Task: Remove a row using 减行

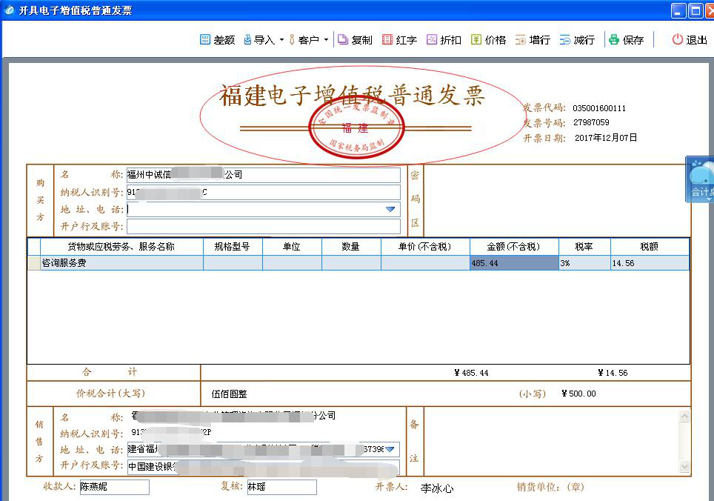Action: [565, 40]
